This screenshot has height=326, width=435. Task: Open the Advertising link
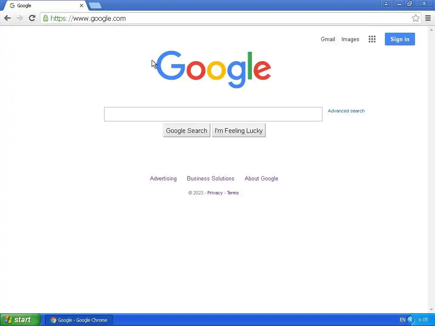163,179
